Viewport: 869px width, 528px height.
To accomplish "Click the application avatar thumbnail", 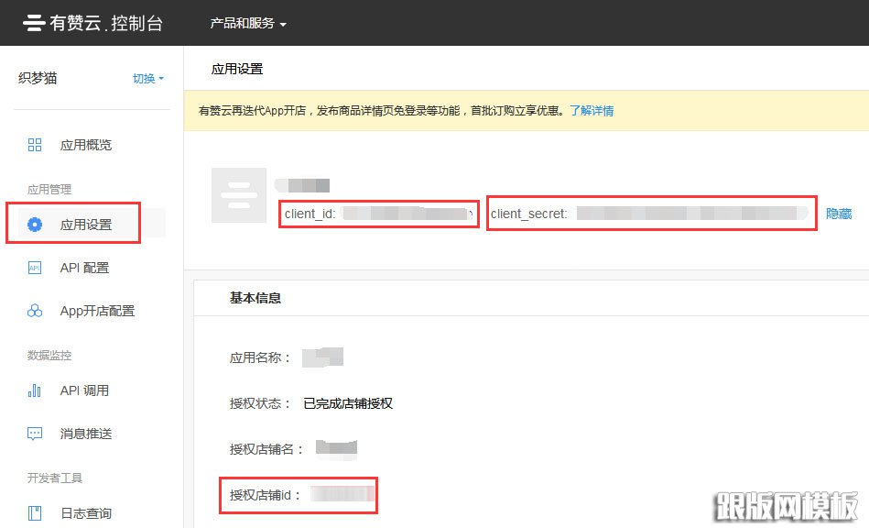I will tap(239, 195).
